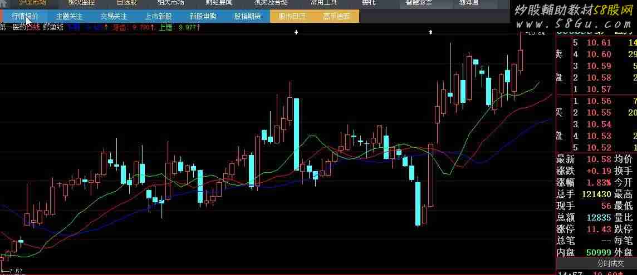Select the sell-1 price 10.57
The height and width of the screenshot is (275, 637).
(x=599, y=89)
